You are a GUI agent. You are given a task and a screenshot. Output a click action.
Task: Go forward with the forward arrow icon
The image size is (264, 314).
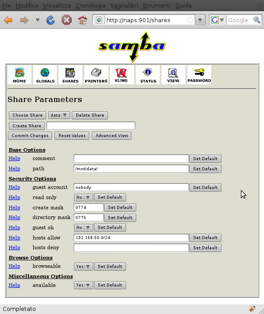tap(24, 20)
